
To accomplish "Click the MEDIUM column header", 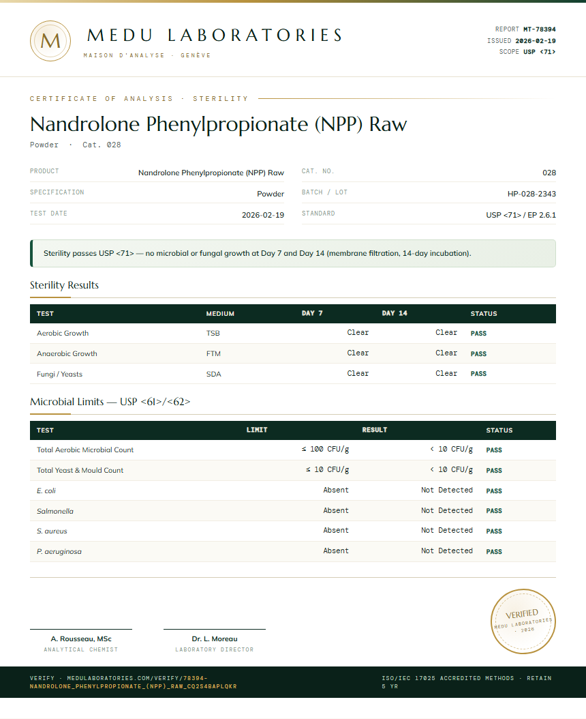I will click(220, 314).
